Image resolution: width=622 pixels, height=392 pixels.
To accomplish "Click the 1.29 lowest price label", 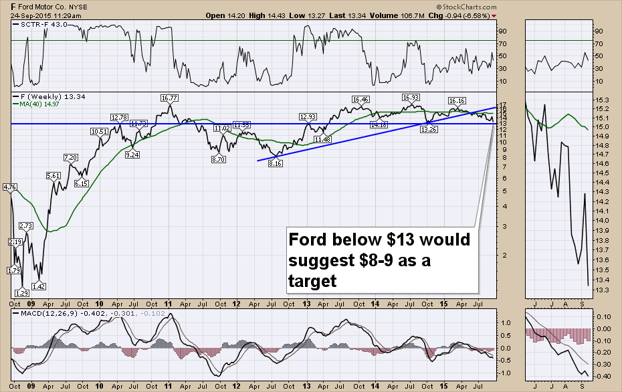I will click(22, 293).
